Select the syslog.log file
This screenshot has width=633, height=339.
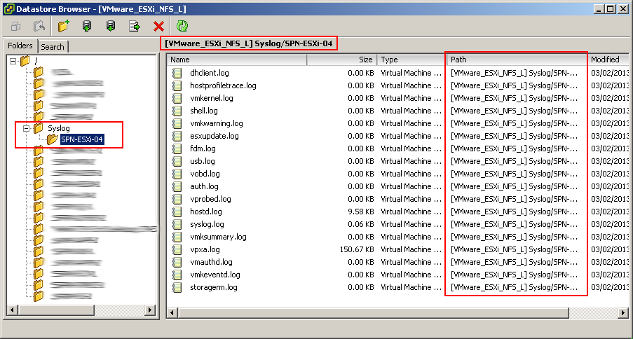(207, 224)
